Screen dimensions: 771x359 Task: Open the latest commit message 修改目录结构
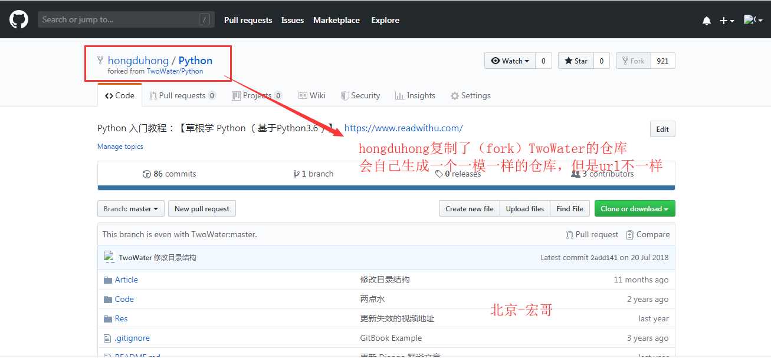[x=175, y=258]
